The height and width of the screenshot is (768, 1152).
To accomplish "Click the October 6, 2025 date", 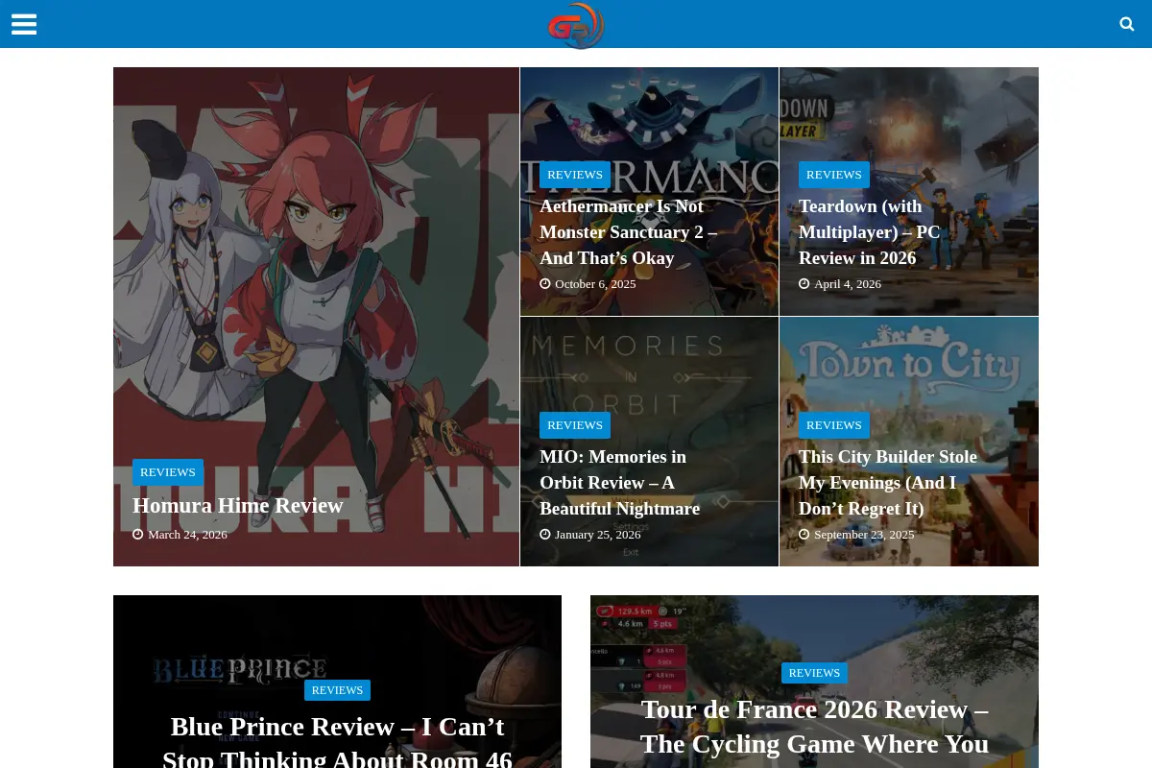I will point(595,284).
